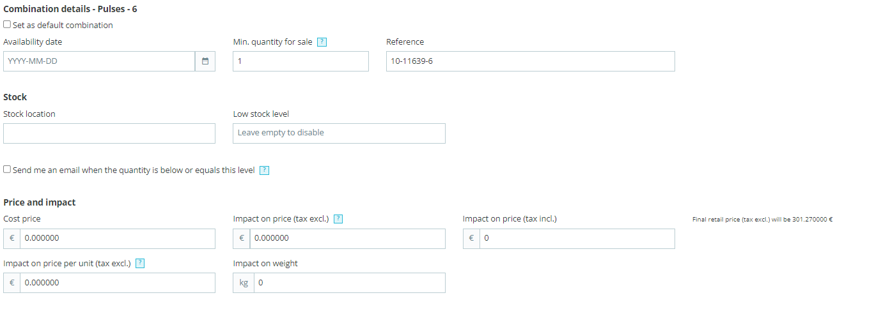
Task: Click the Low stock level field
Action: [339, 133]
